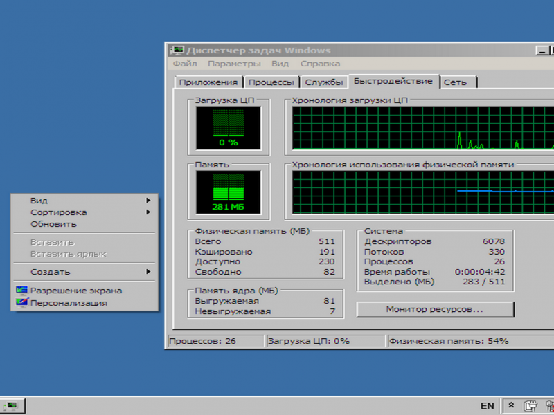
Task: Click the power plug tray icon
Action: point(530,406)
